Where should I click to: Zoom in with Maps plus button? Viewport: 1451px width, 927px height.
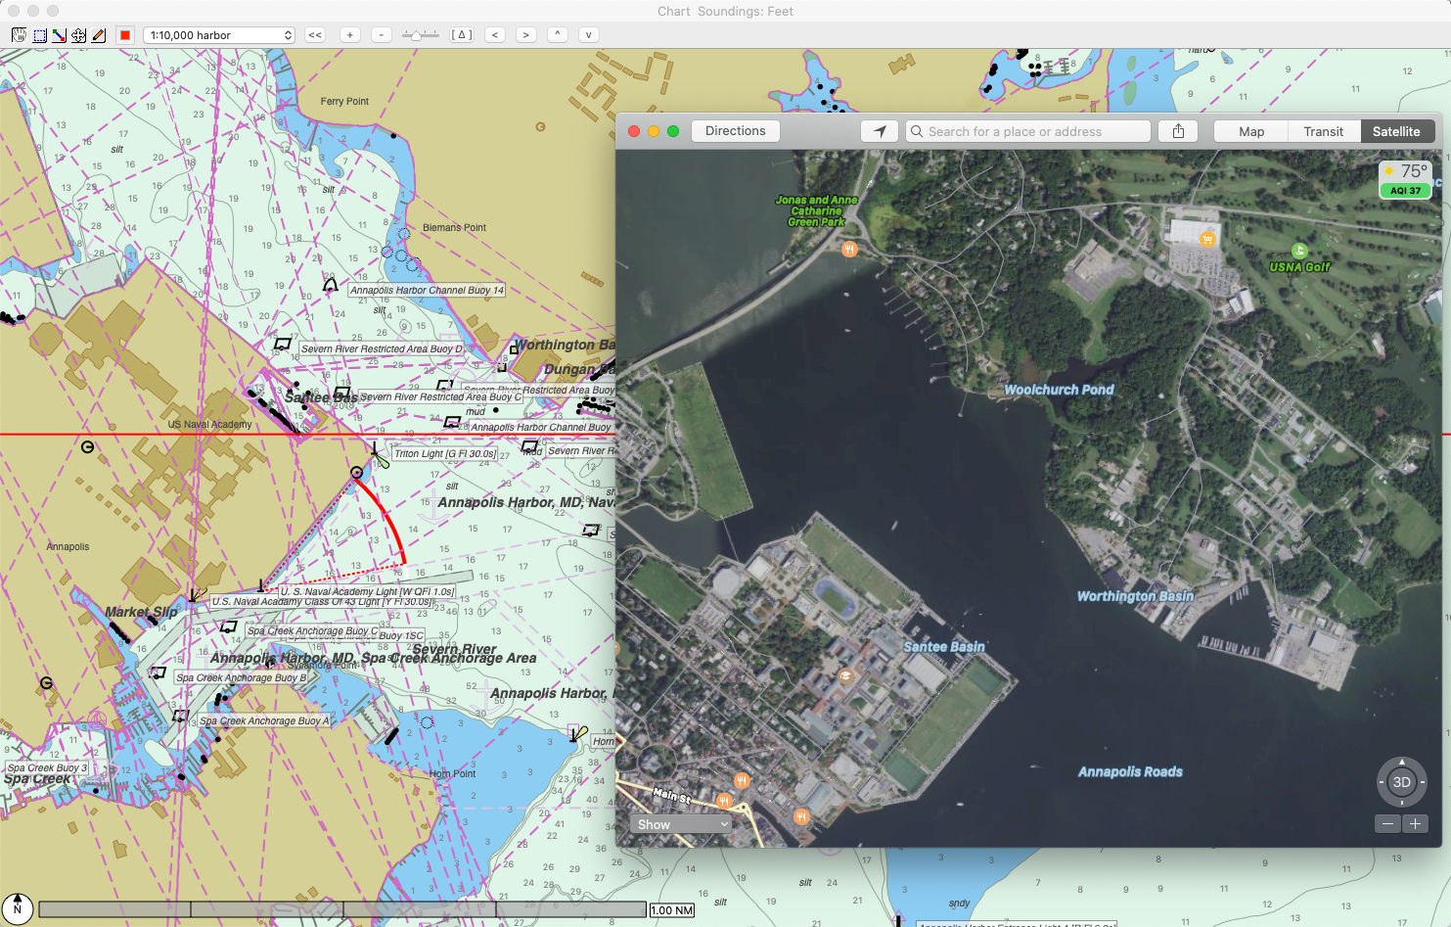coord(1415,824)
